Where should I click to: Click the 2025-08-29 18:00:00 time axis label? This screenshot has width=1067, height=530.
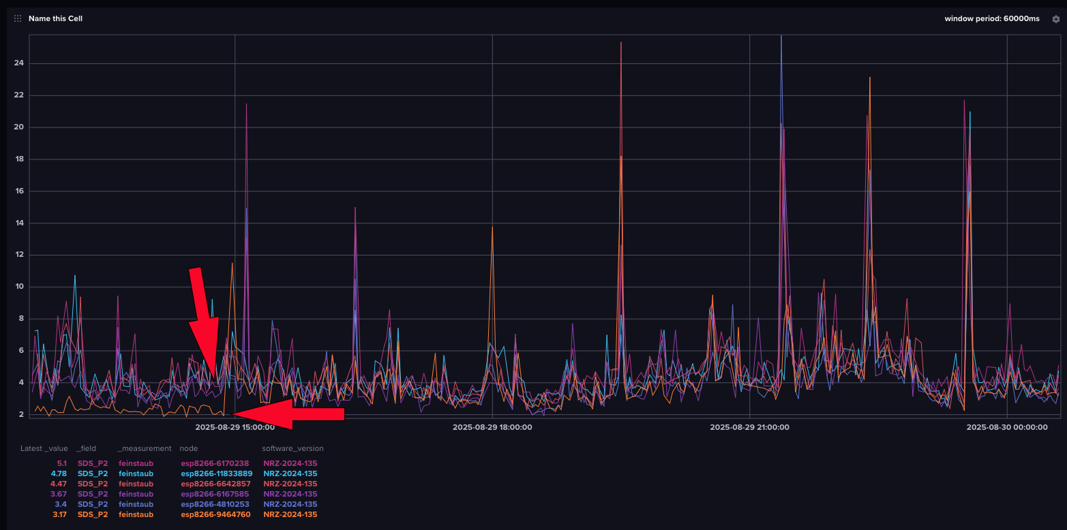[x=492, y=427]
